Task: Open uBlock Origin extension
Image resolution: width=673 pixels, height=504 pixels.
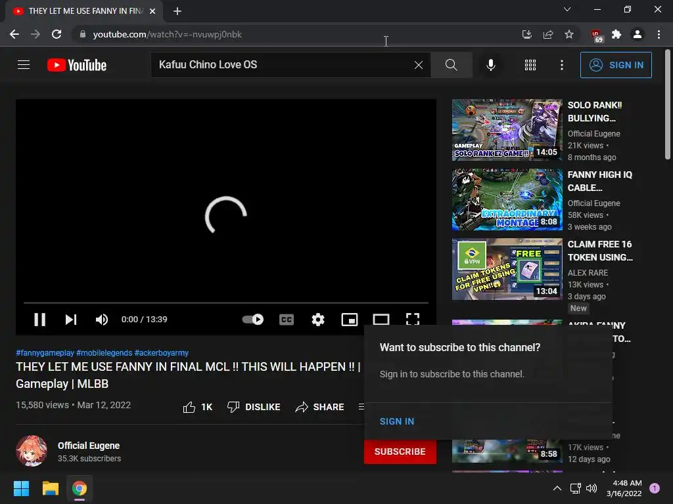Action: pyautogui.click(x=596, y=35)
